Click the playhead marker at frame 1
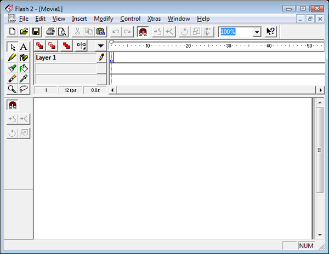This screenshot has width=329, height=254. pos(111,43)
